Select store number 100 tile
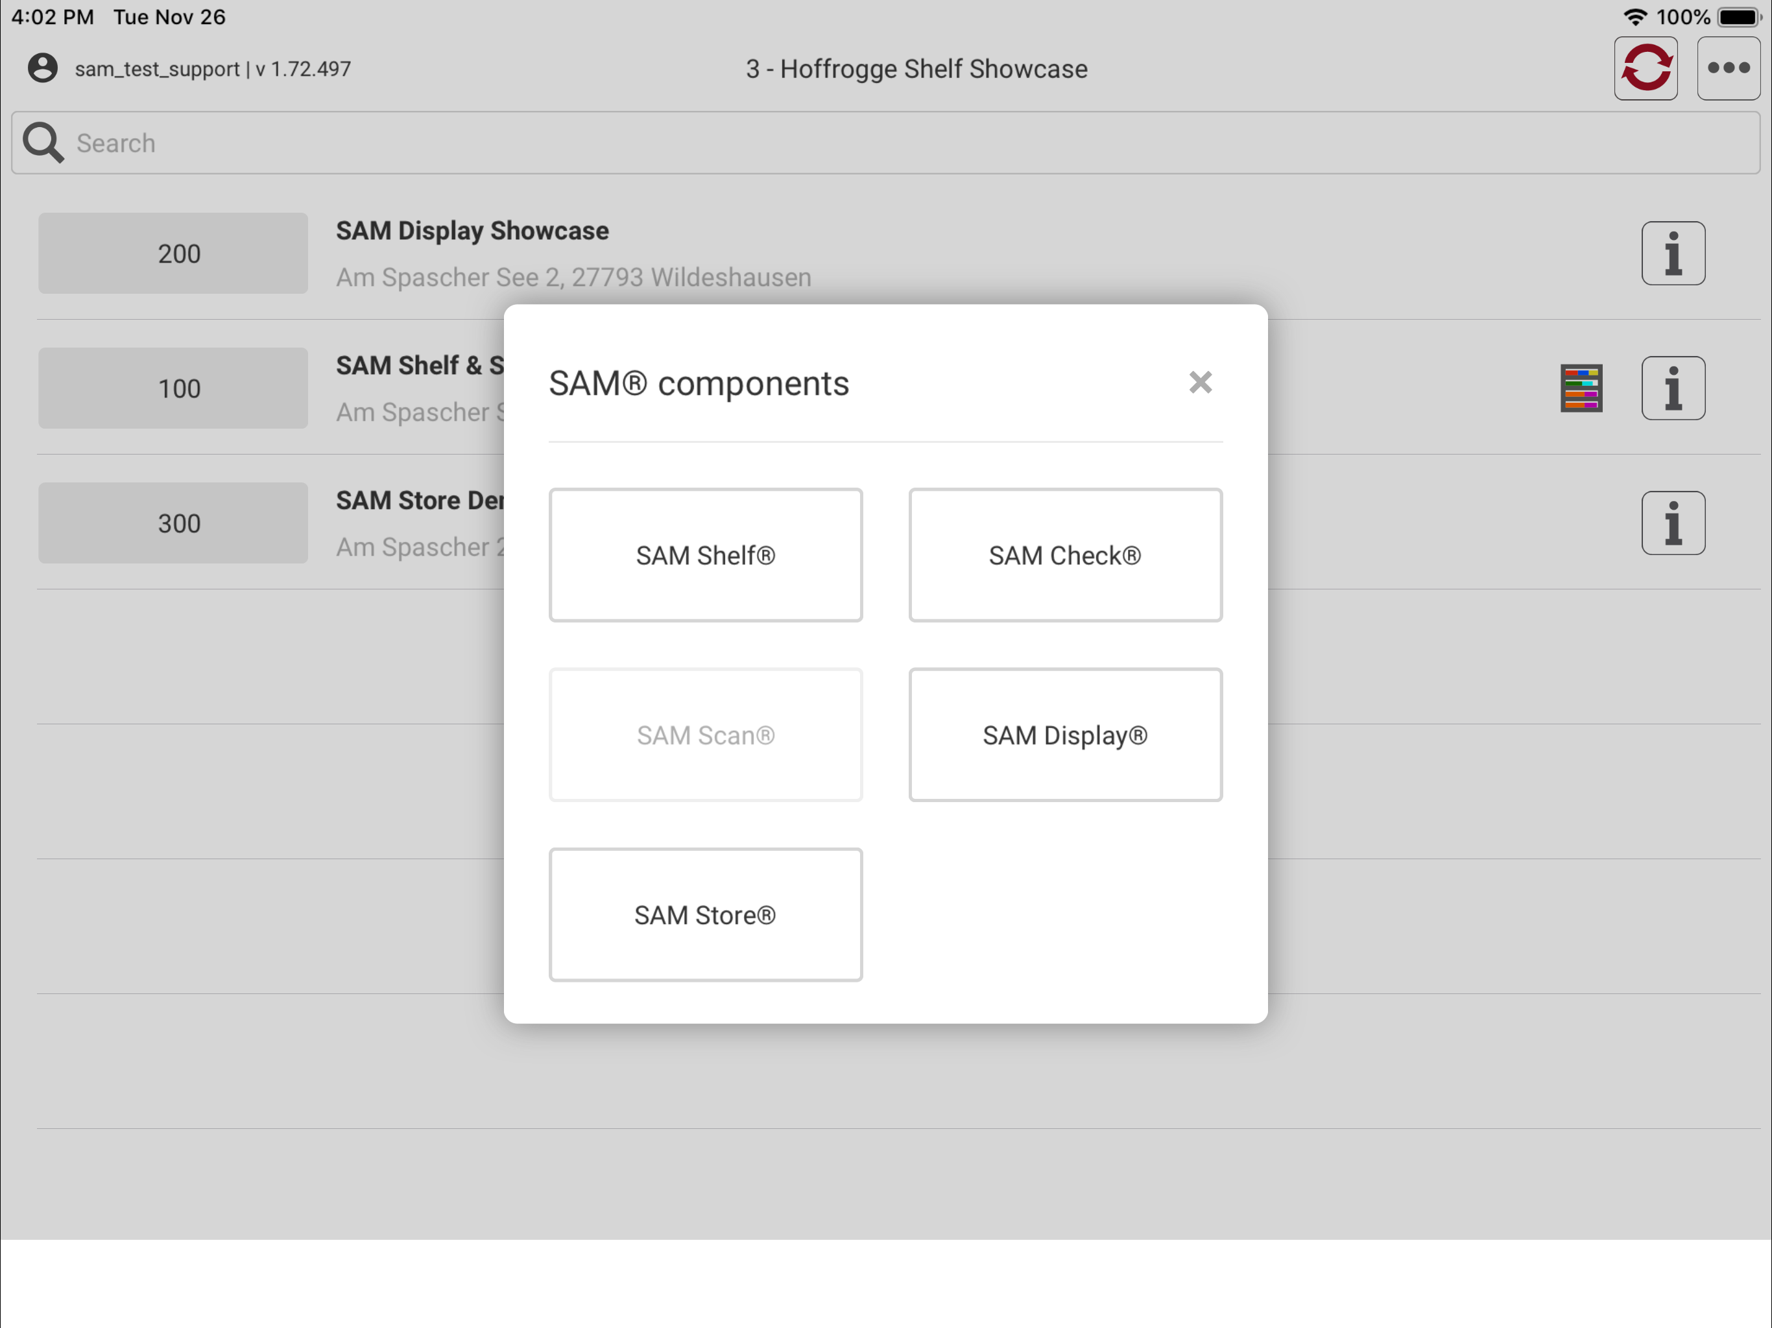The image size is (1772, 1328). pyautogui.click(x=173, y=388)
